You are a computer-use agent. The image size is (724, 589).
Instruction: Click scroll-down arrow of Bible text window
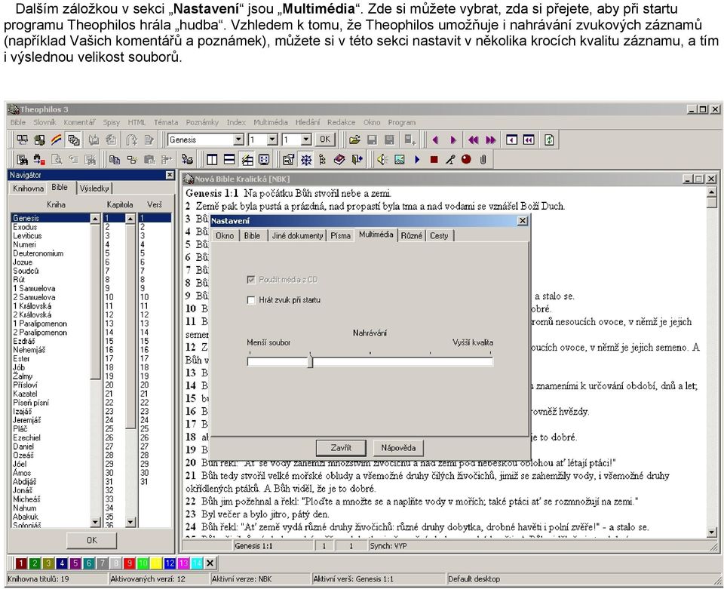point(711,532)
